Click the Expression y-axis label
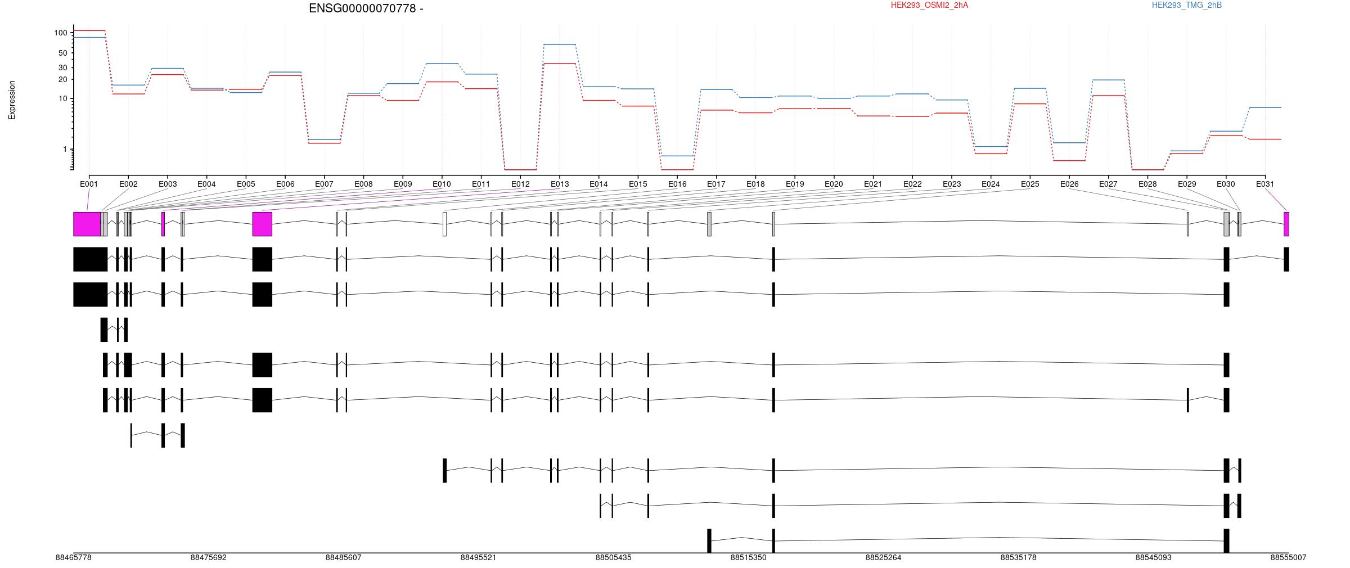1350x568 pixels. [x=12, y=100]
